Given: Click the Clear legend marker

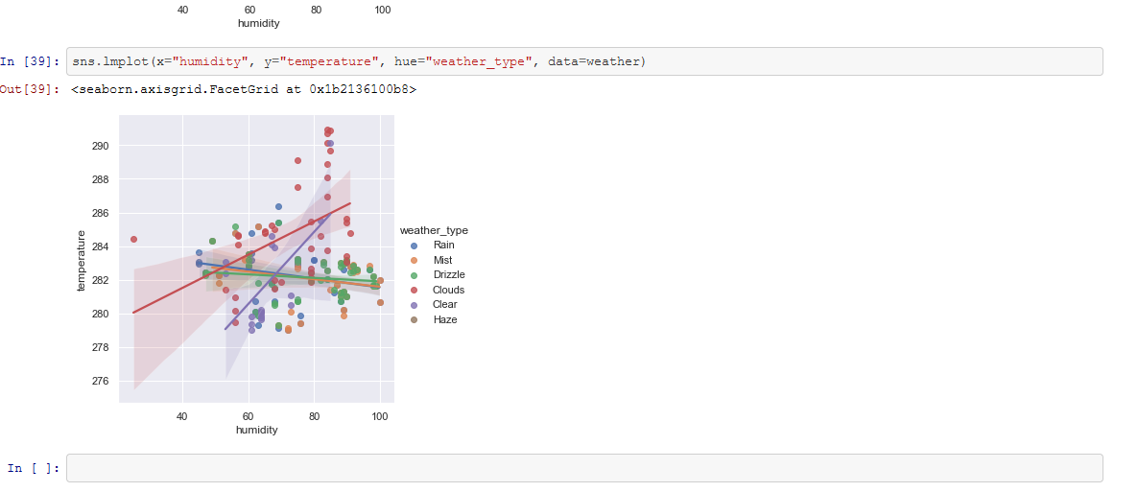Looking at the screenshot, I should [x=415, y=305].
